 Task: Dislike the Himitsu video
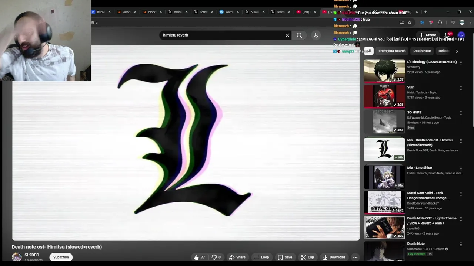(216, 257)
